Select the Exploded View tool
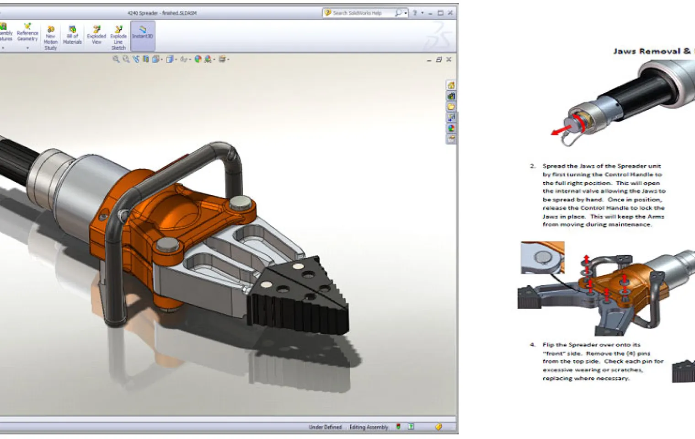The width and height of the screenshot is (695, 439). (96, 35)
